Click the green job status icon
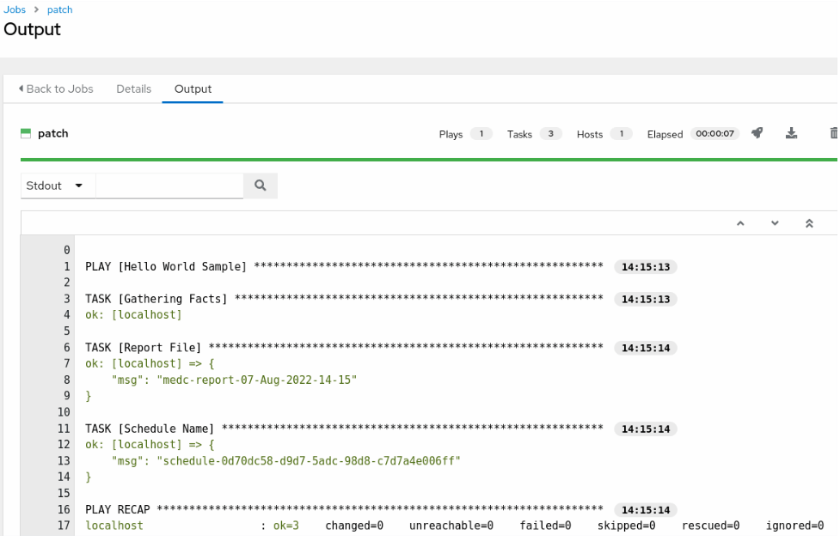 tap(26, 134)
